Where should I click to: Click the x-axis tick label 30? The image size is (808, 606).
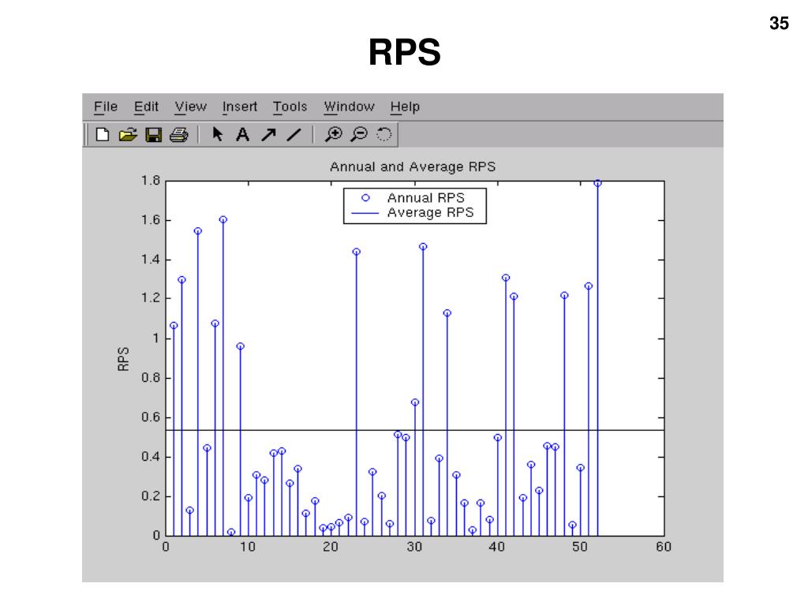(414, 547)
